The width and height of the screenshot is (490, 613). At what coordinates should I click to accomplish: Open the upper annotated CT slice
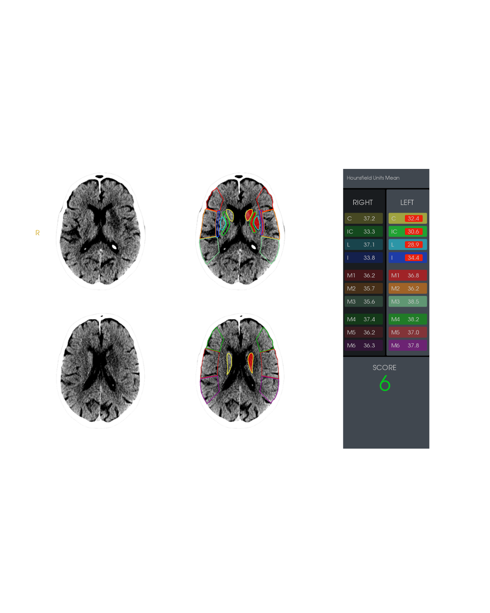pyautogui.click(x=240, y=231)
